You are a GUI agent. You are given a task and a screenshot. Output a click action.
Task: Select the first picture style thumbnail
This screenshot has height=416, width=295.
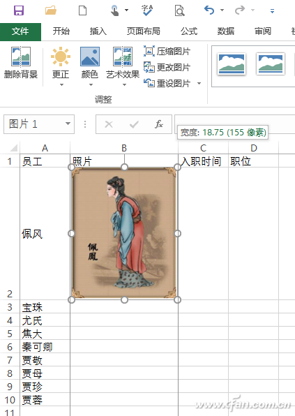pyautogui.click(x=232, y=64)
